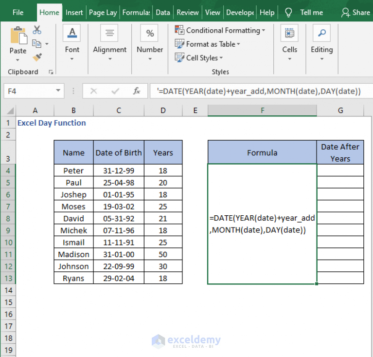Open the File tab

(x=18, y=12)
